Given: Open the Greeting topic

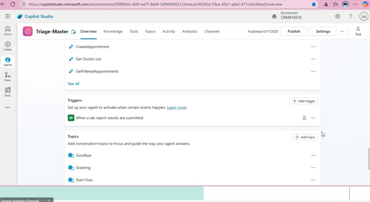Looking at the screenshot, I should point(83,168).
